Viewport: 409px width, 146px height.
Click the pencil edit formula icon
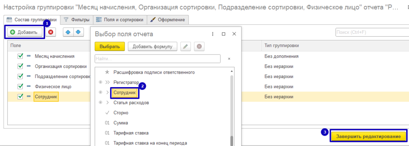pyautogui.click(x=185, y=47)
